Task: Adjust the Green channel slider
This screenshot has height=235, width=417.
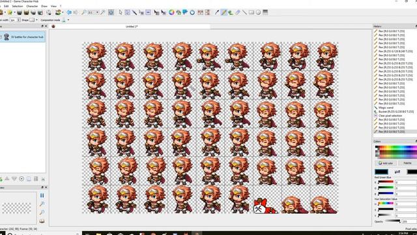Action: (385, 187)
